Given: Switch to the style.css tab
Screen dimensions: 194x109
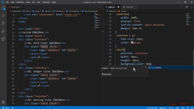Looking at the screenshot, I should pos(112,7).
